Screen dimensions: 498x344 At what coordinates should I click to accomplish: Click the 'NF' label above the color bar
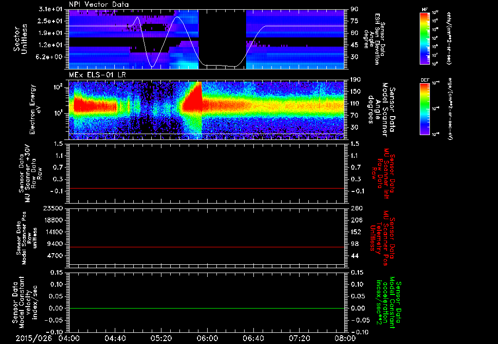pyautogui.click(x=425, y=10)
